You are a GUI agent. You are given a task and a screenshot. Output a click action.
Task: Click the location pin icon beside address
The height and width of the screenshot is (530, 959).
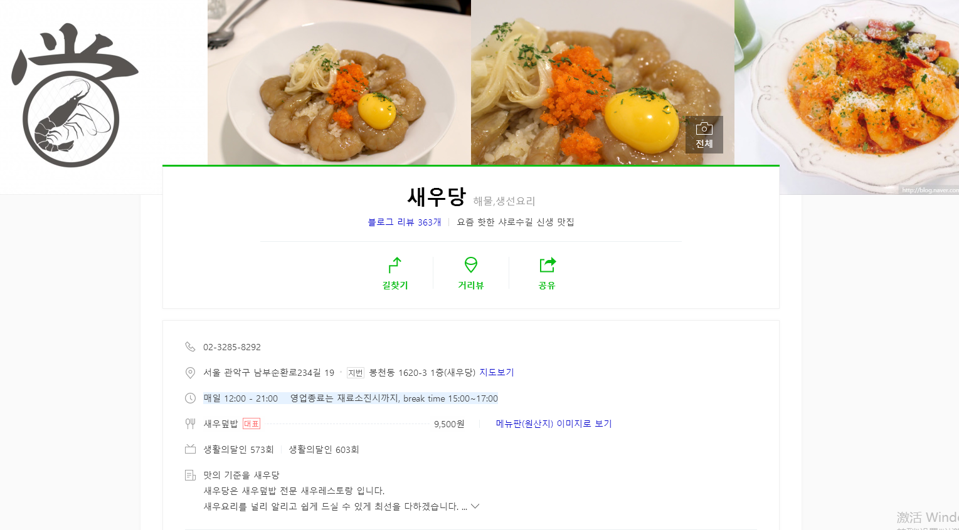tap(190, 373)
